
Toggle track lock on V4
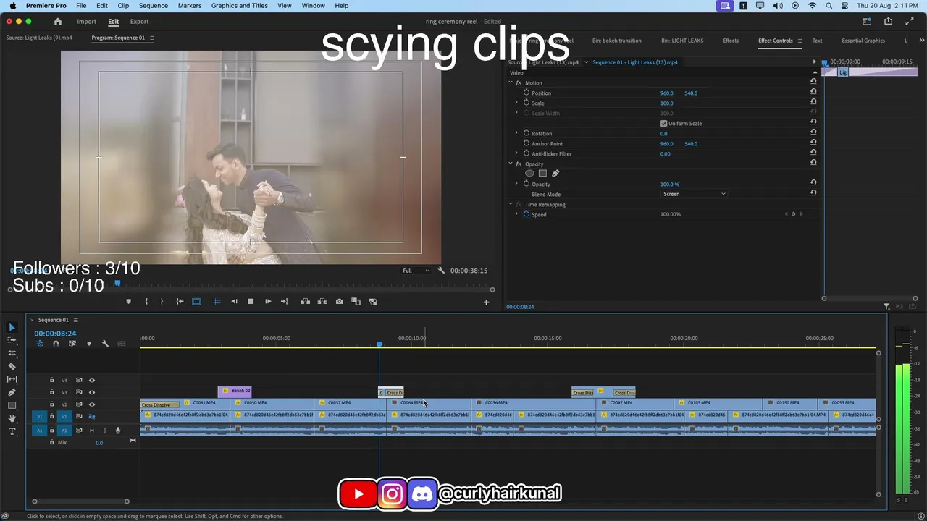tap(52, 380)
